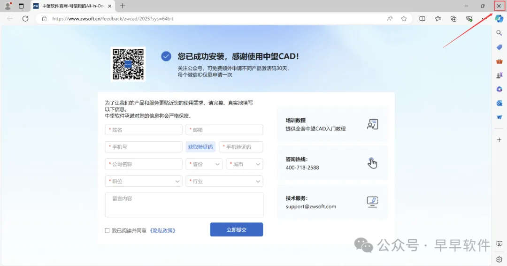Image resolution: width=507 pixels, height=266 pixels.
Task: Open 培训教程 card
Action: point(332,124)
